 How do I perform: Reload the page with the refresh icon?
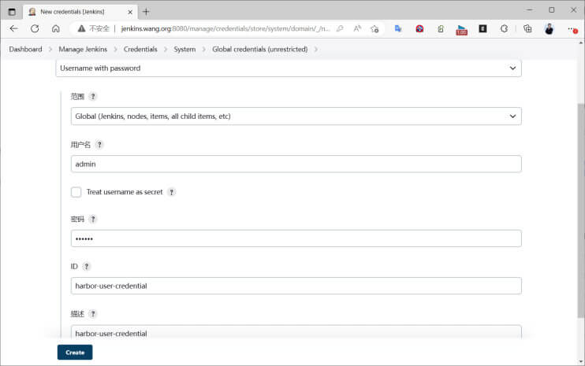(35, 28)
